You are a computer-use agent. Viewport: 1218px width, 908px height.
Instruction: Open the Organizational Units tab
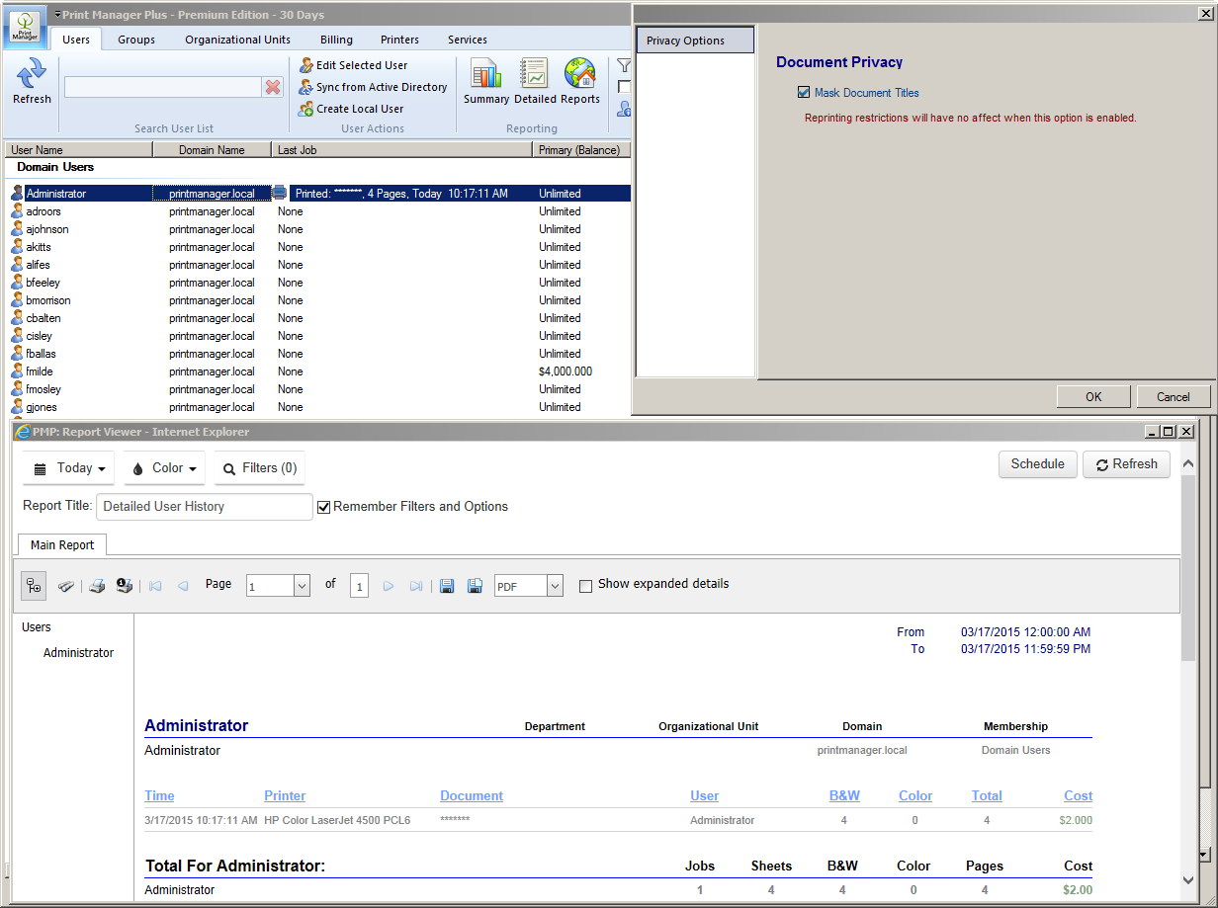tap(238, 40)
